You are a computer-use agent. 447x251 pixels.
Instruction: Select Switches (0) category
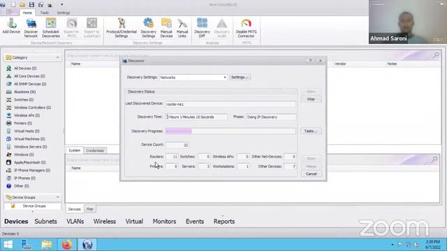24,100
